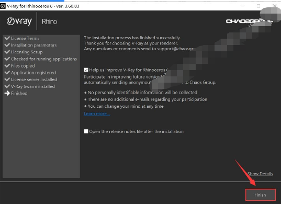Click the arrow icon beside Finished
281x204 pixels.
coord(7,93)
